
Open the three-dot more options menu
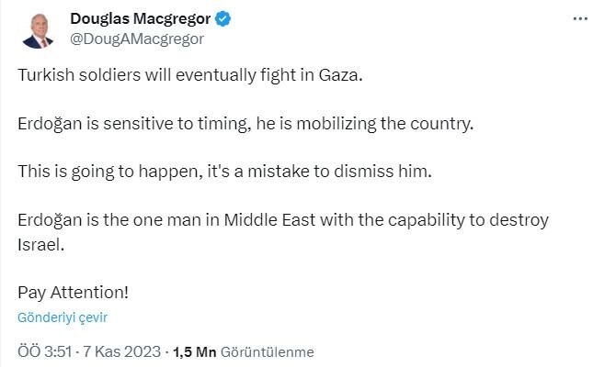(580, 18)
